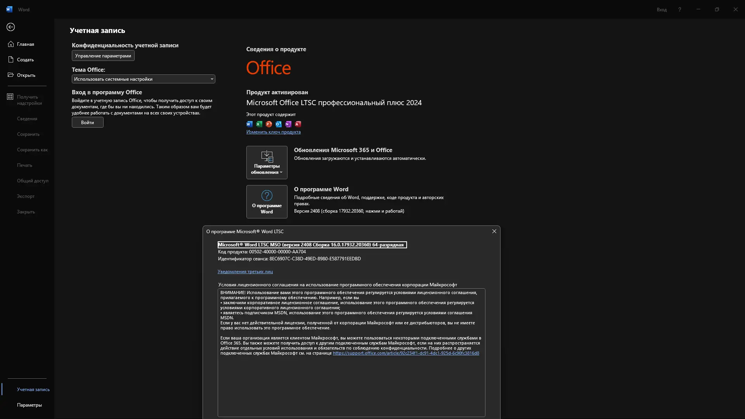
Task: Click the Word app icon in product list
Action: click(249, 124)
